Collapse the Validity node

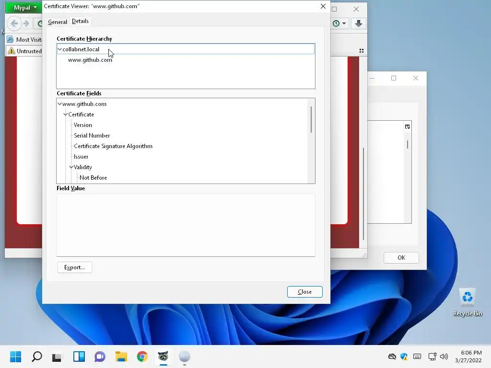pyautogui.click(x=71, y=167)
